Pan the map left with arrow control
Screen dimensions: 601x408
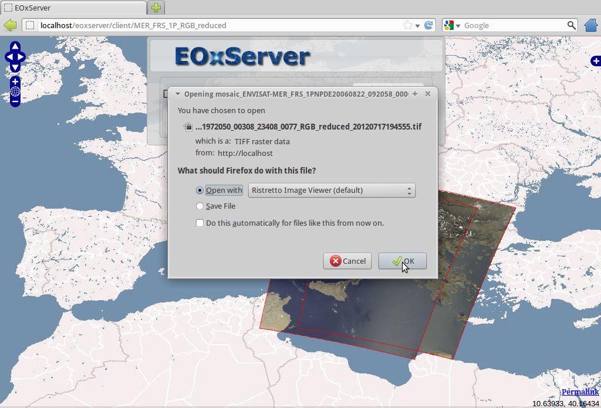point(8,57)
